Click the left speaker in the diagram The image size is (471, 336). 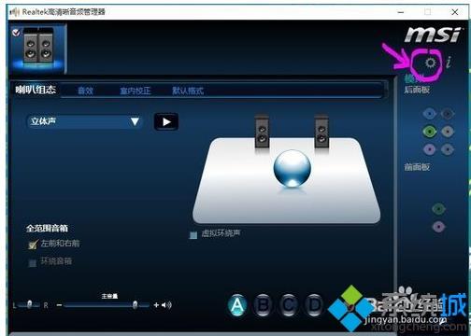[x=262, y=132]
